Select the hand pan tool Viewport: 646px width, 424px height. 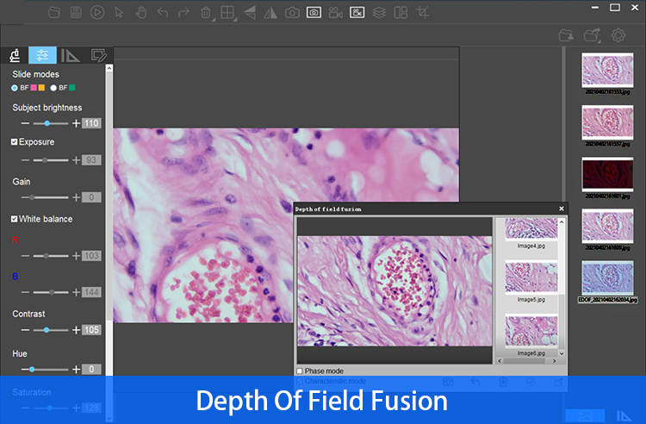click(x=141, y=12)
